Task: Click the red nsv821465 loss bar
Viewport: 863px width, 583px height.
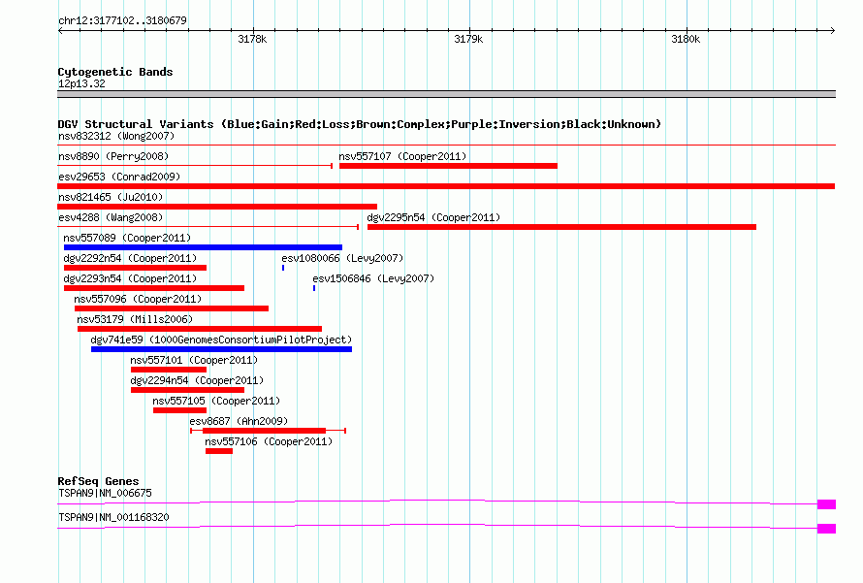Action: click(217, 207)
